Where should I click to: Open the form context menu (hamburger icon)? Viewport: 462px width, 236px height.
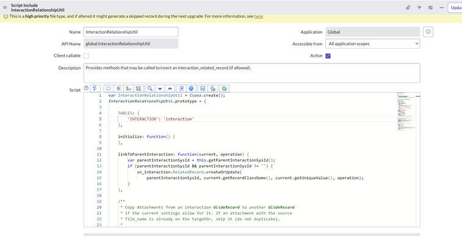pyautogui.click(x=5, y=7)
